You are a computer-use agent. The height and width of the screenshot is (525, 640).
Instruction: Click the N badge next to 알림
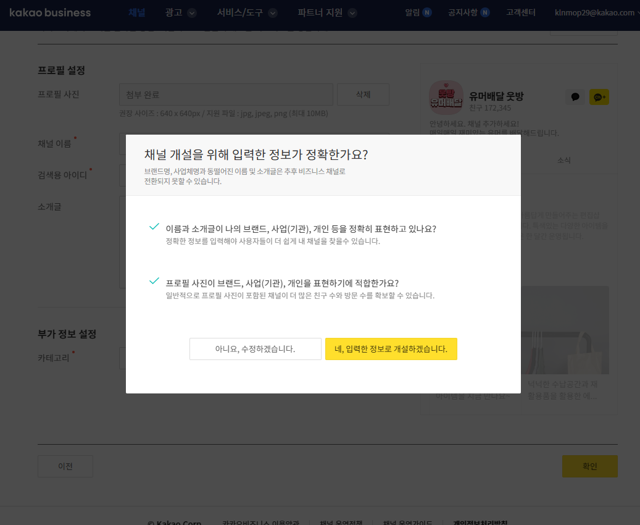(x=427, y=13)
